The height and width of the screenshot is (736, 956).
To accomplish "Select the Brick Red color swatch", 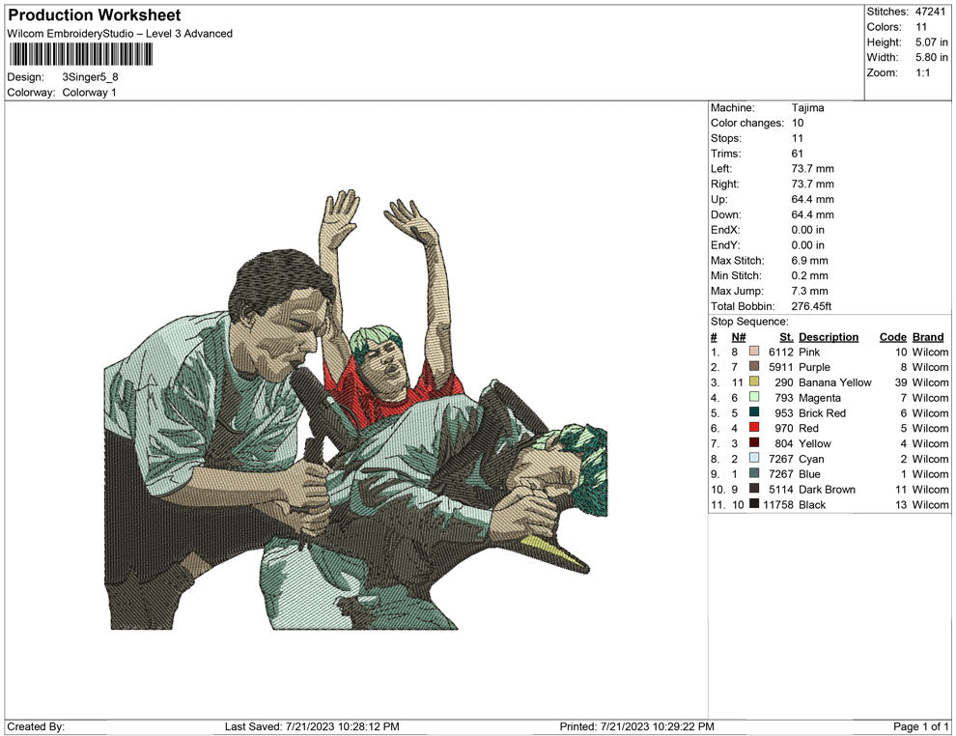I will point(754,412).
